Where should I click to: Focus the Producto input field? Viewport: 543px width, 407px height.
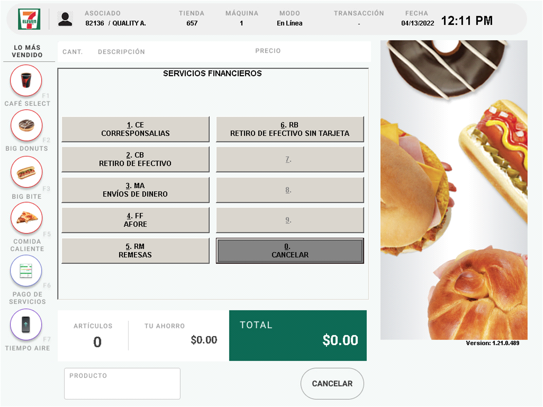122,384
